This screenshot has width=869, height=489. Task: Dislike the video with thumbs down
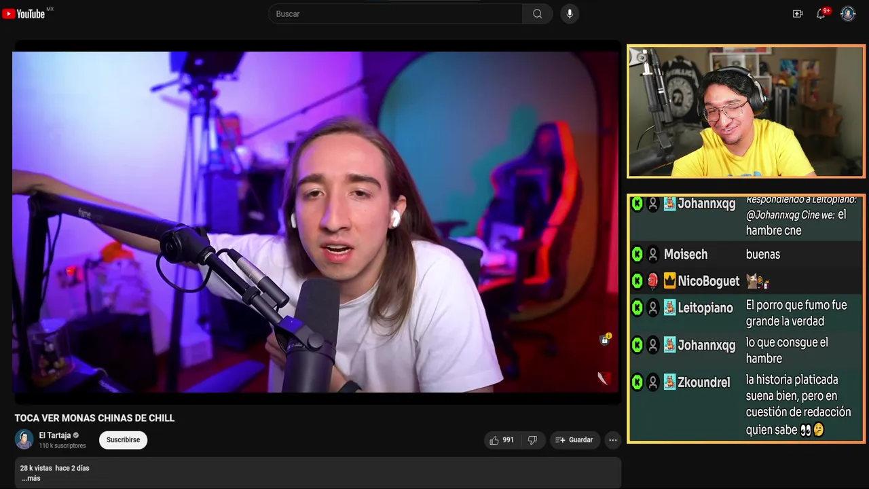[x=532, y=440]
